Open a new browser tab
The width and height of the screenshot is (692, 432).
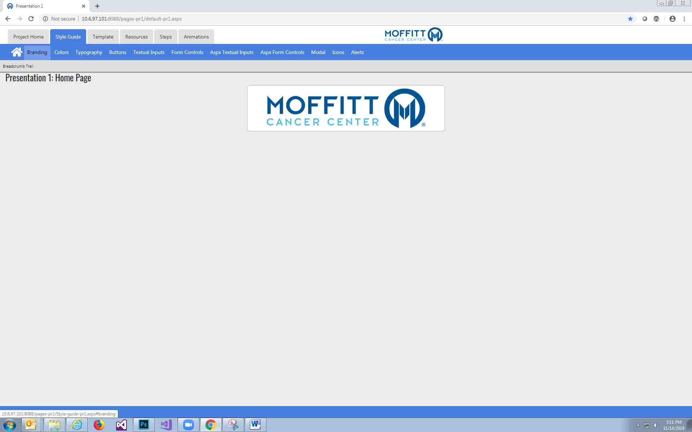(97, 6)
